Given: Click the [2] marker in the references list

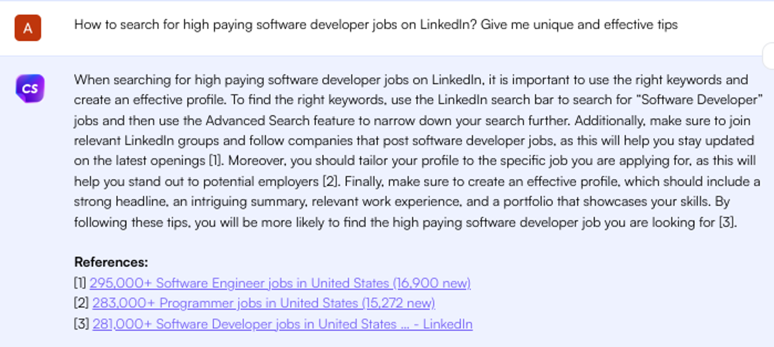Looking at the screenshot, I should 79,303.
